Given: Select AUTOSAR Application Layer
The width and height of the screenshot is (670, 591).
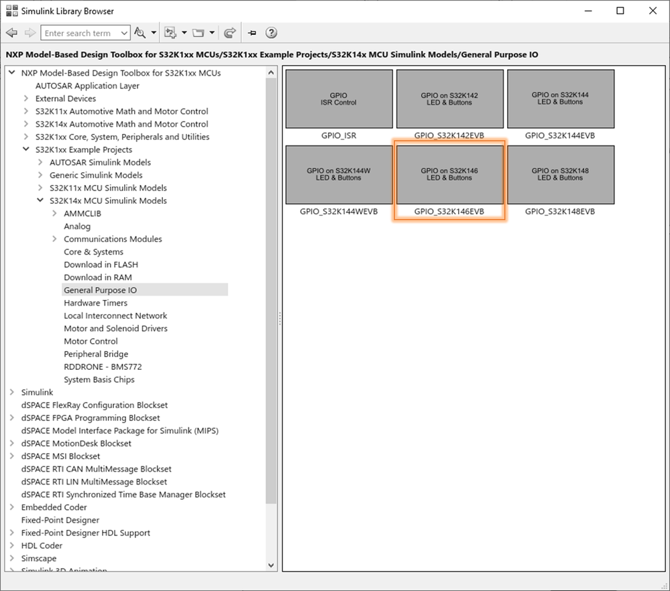Looking at the screenshot, I should coord(87,86).
